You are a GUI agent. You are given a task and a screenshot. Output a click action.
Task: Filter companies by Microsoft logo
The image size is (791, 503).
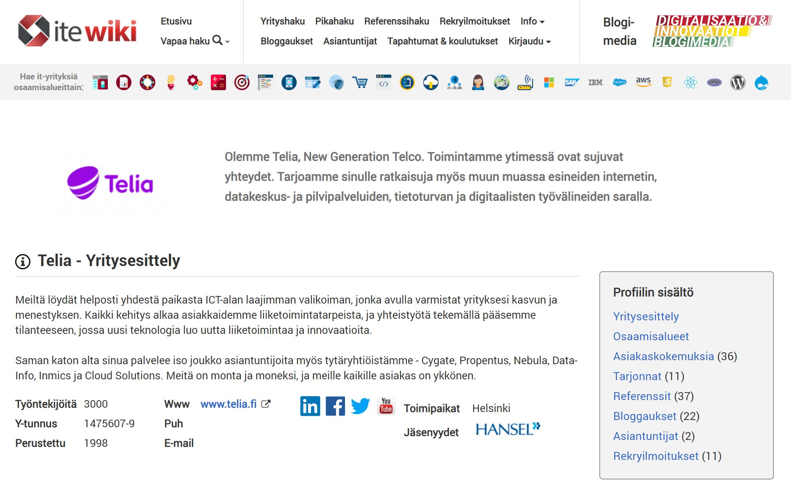(x=549, y=83)
